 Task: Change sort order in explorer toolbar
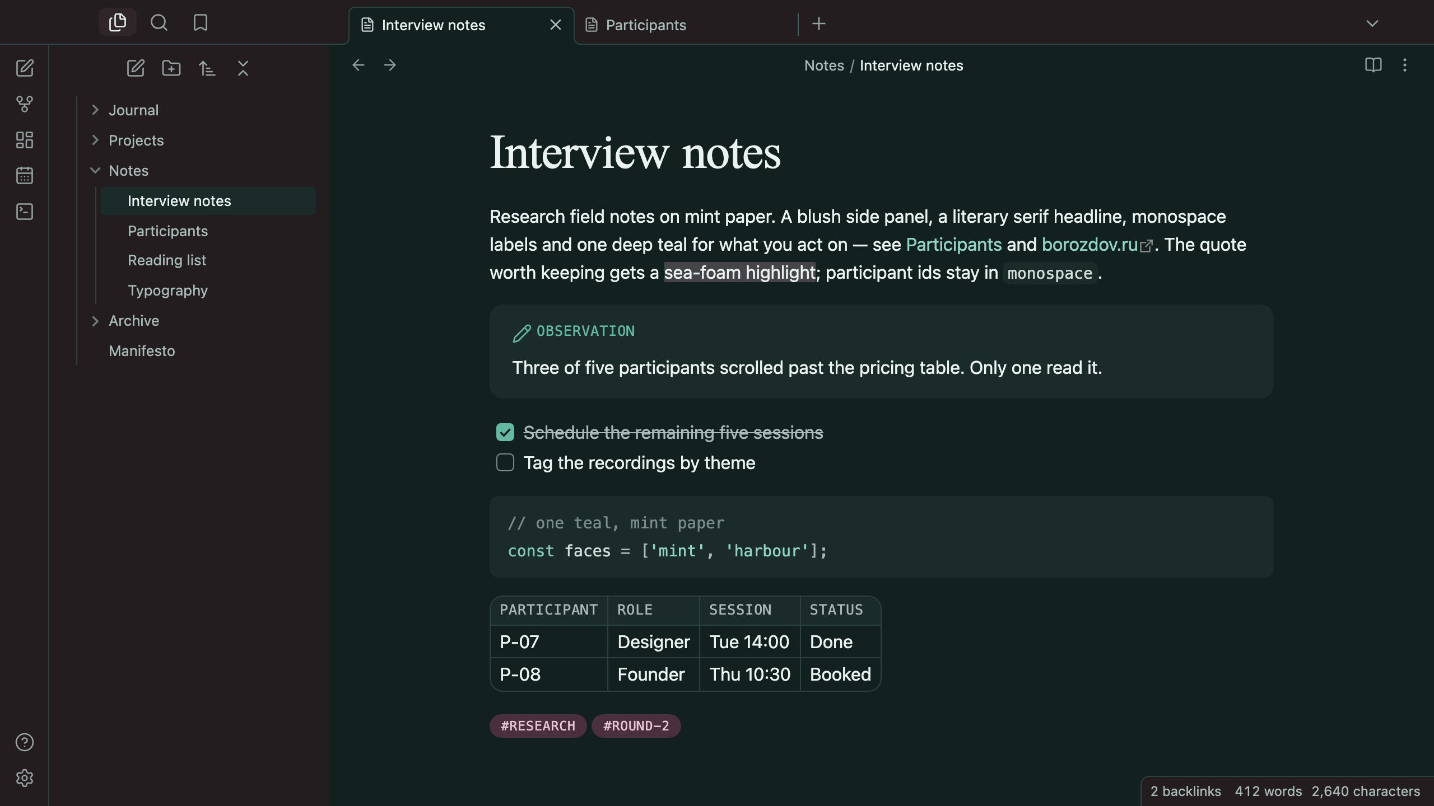207,68
